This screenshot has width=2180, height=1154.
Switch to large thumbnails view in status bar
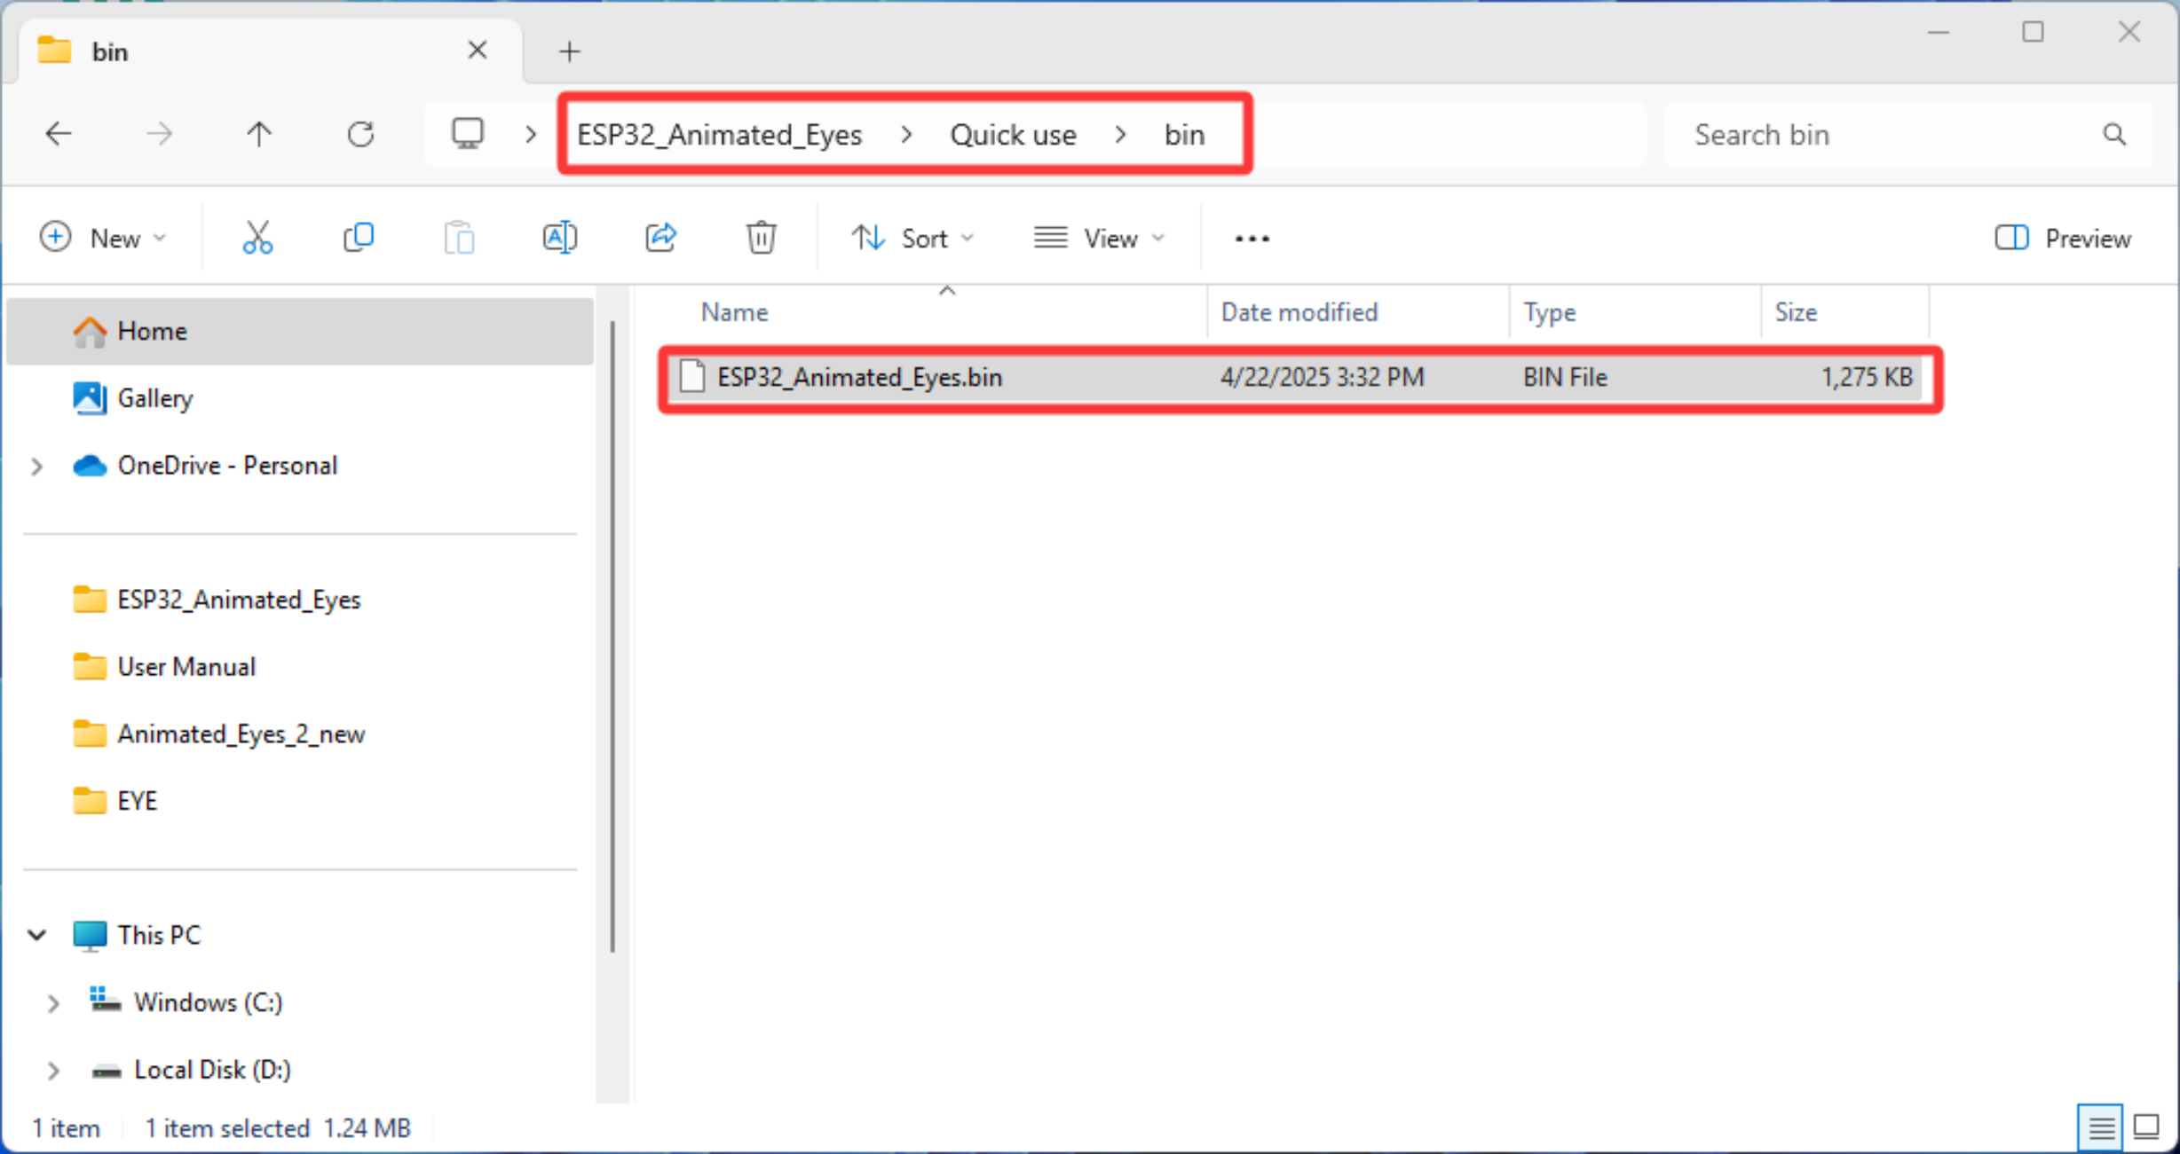tap(2146, 1127)
